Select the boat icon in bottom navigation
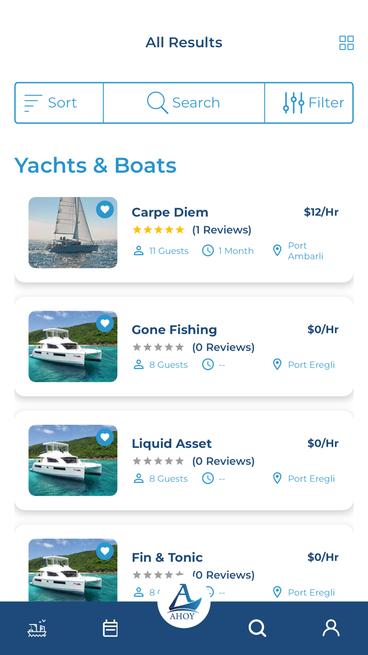The height and width of the screenshot is (655, 368). [x=36, y=628]
